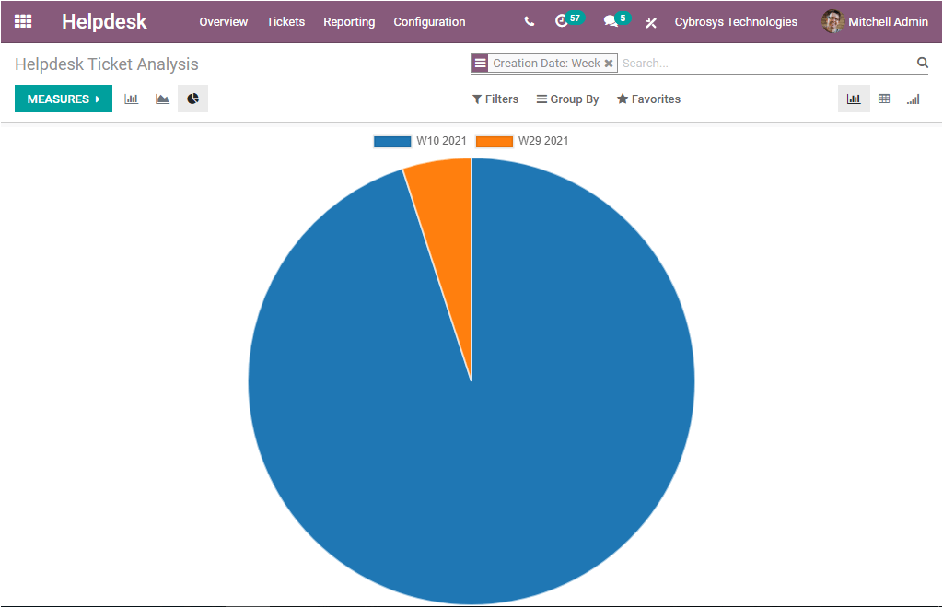Click Mitchell Admin avatar picture

pos(832,22)
